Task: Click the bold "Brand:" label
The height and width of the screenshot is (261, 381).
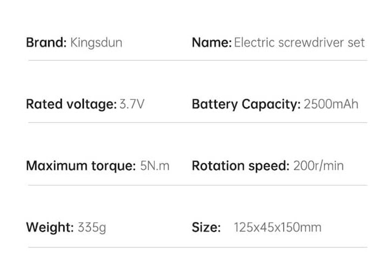Action: point(46,43)
